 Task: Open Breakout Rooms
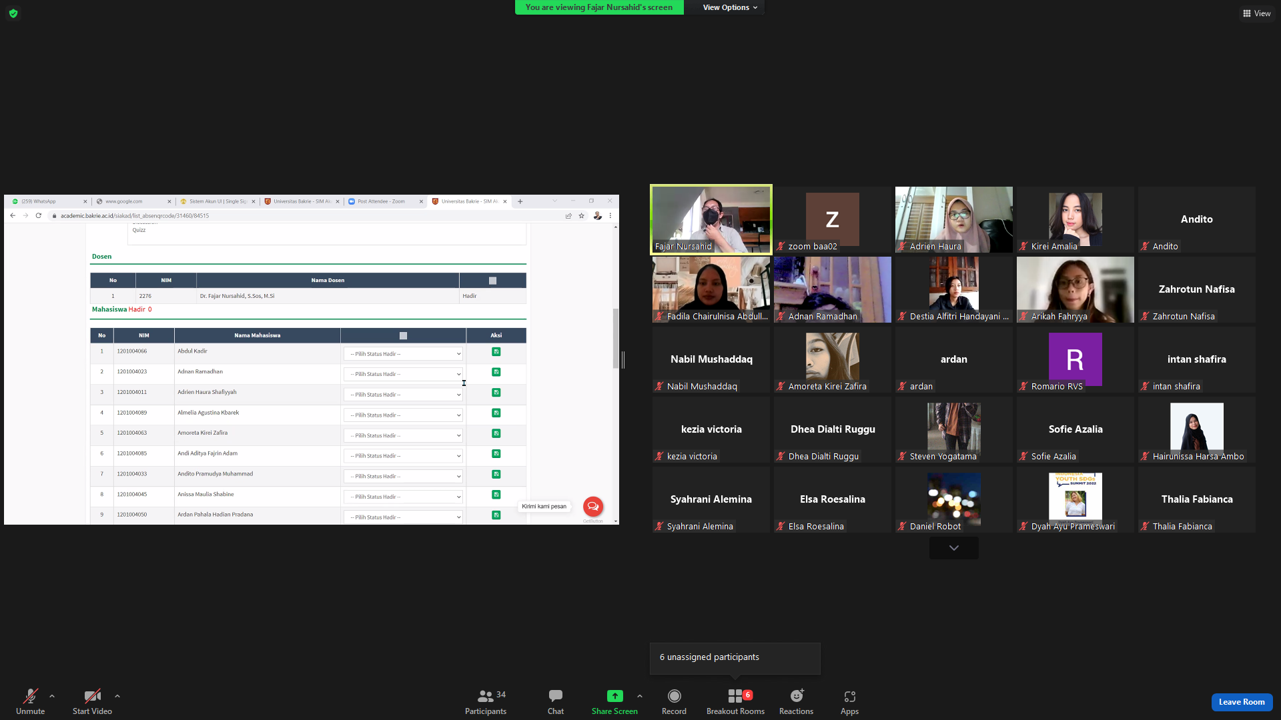point(735,701)
